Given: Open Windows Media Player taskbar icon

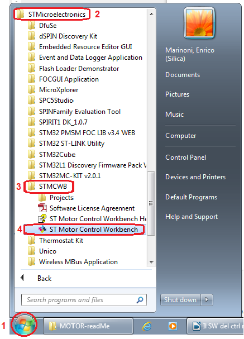Looking at the screenshot, I should (173, 326).
